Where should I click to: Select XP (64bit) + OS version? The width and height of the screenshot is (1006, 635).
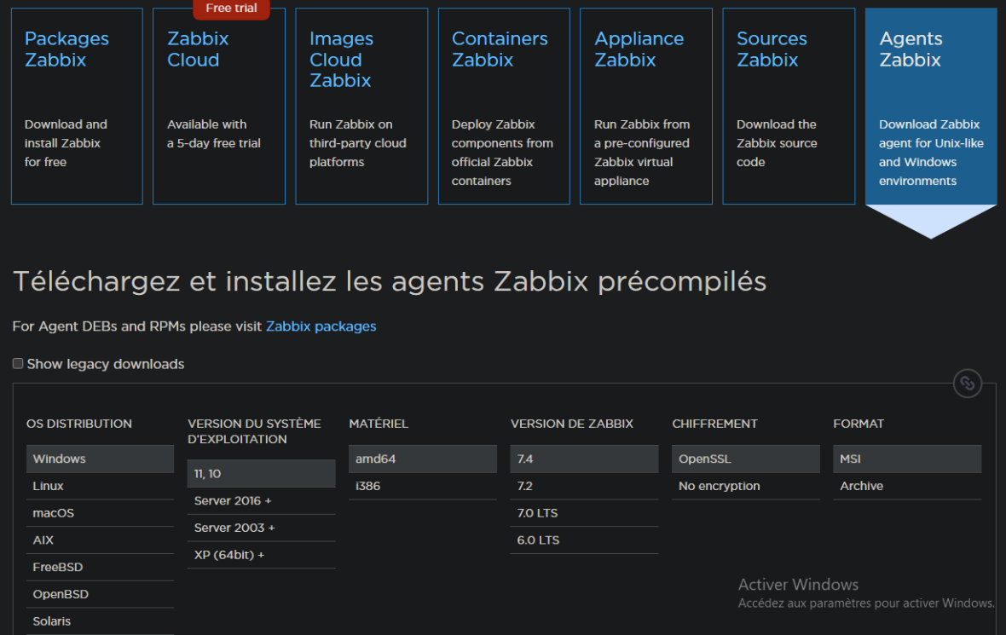point(229,555)
